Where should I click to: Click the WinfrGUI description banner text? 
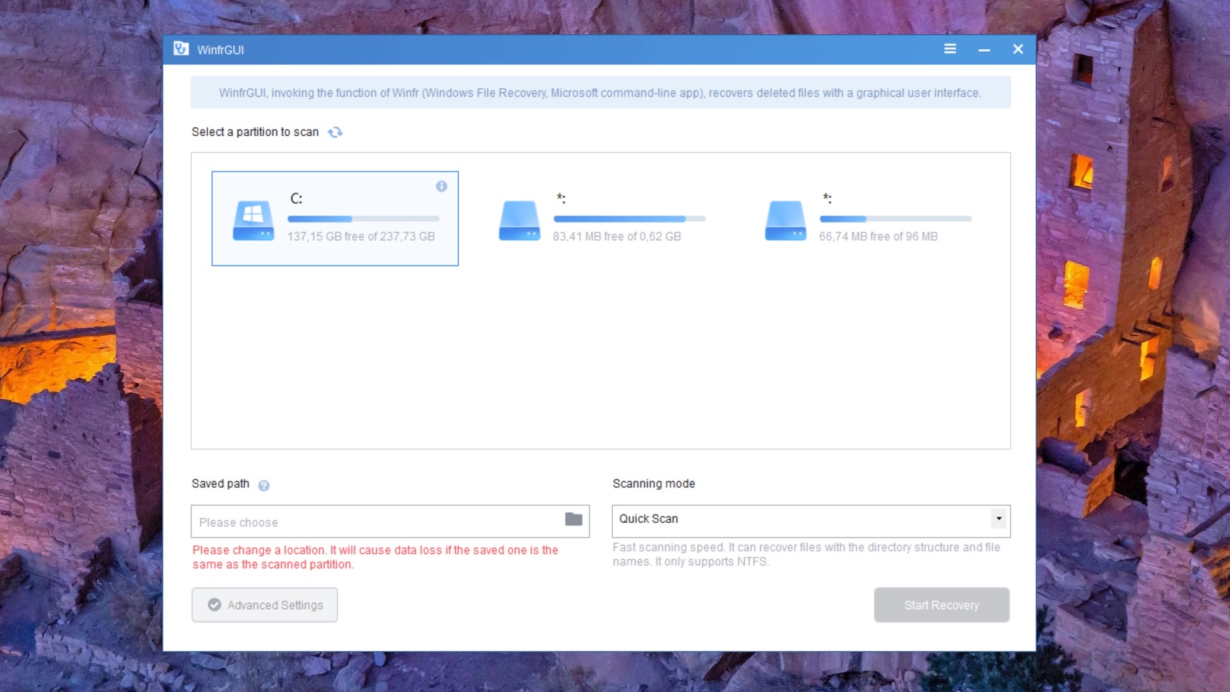click(600, 93)
